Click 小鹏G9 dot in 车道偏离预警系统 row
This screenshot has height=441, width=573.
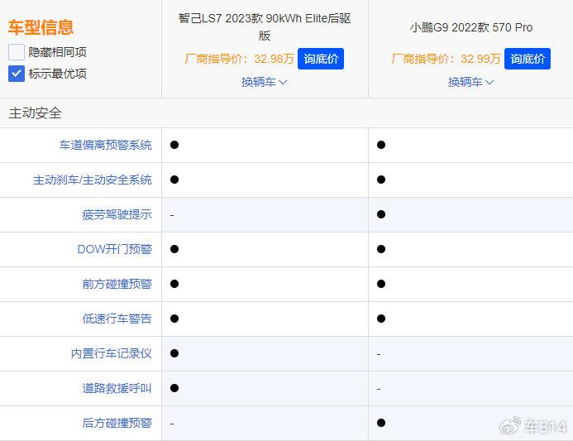381,145
